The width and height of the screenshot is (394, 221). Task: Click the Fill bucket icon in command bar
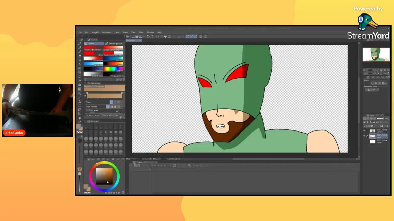(x=165, y=37)
